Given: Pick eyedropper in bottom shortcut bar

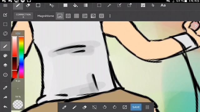Looking at the screenshot, I should point(64,107).
